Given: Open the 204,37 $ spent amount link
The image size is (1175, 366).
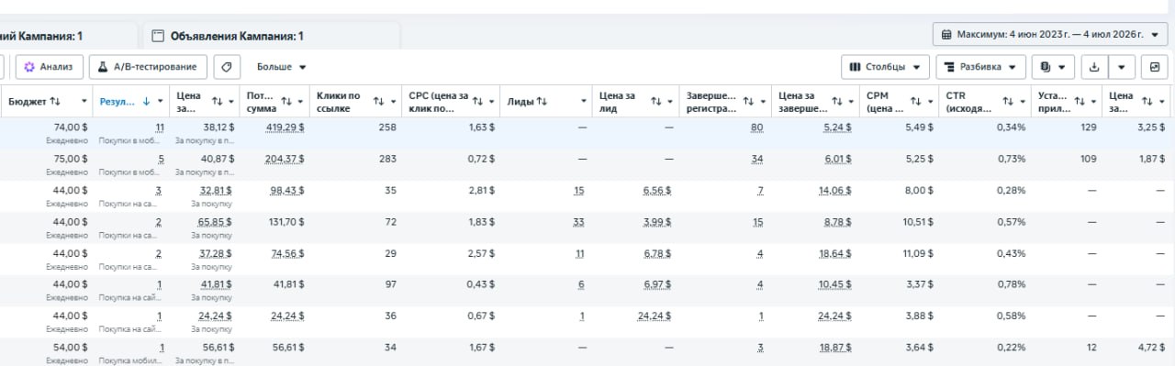Looking at the screenshot, I should (x=285, y=159).
